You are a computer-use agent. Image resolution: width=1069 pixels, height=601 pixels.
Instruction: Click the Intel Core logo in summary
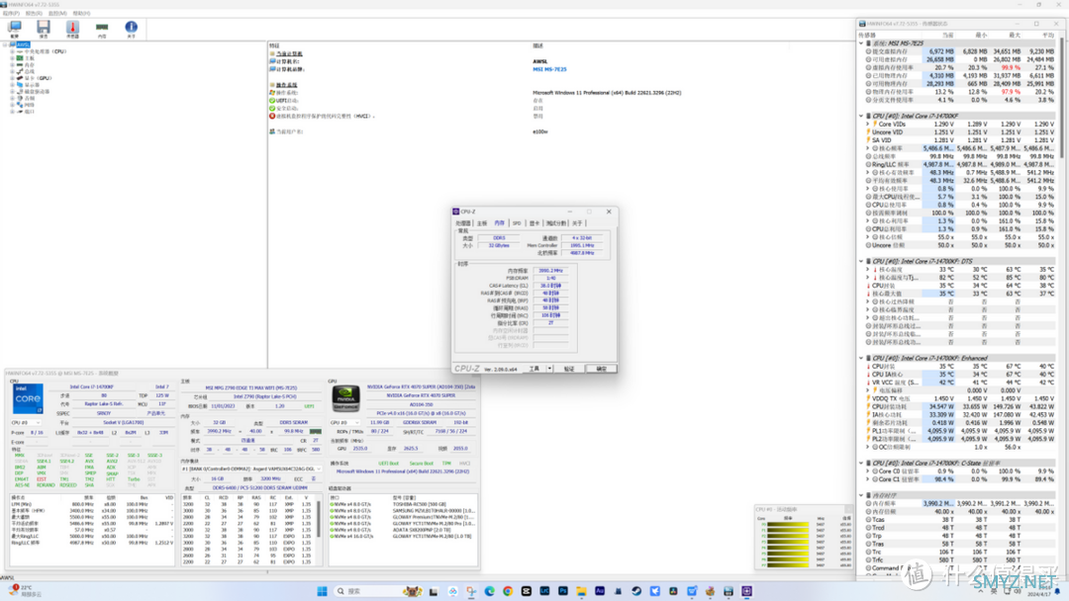tap(28, 398)
